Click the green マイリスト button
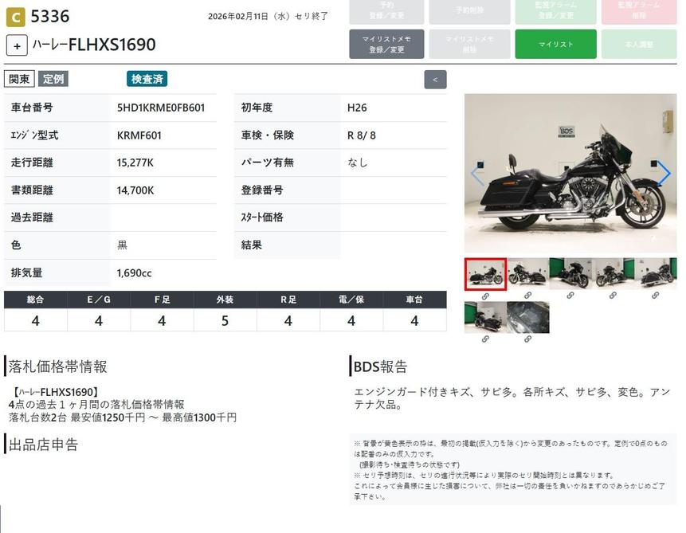The height and width of the screenshot is (533, 686). [555, 45]
